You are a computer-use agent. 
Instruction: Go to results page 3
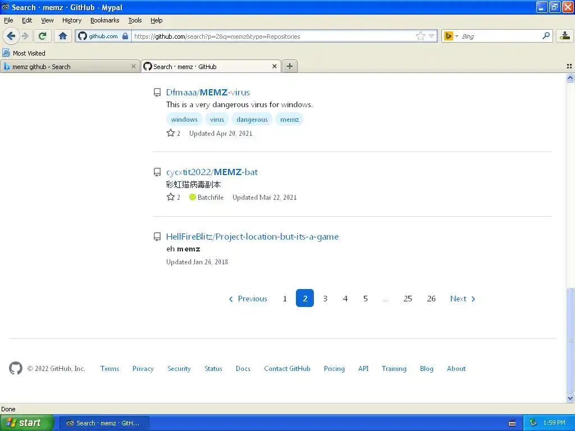coord(325,299)
